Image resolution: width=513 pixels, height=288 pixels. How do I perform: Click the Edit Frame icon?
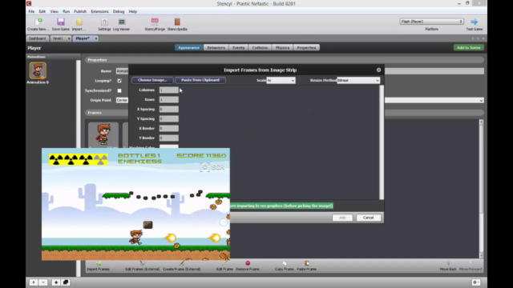click(x=224, y=263)
